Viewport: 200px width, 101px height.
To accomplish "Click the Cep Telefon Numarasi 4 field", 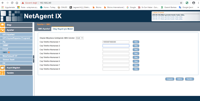I will [x=116, y=54].
